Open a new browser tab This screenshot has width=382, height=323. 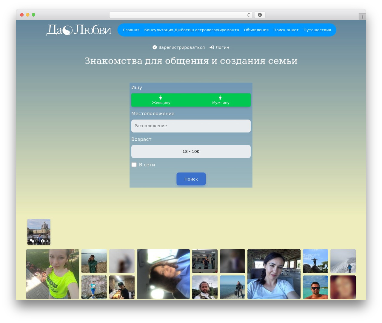coord(362,17)
